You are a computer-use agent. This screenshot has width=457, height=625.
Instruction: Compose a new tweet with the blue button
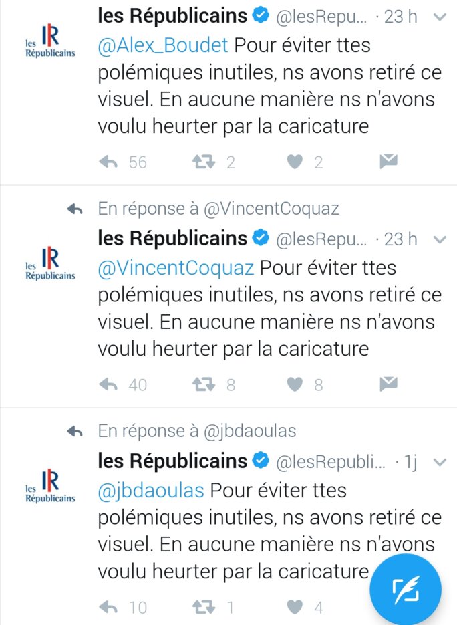pos(406,590)
